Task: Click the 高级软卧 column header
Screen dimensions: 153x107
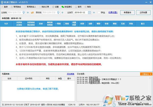Action: click(74, 24)
